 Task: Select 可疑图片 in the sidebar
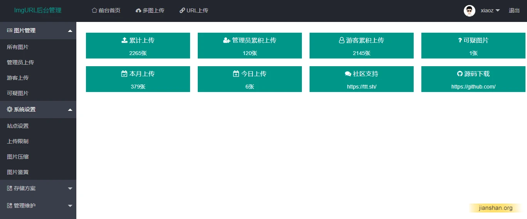click(x=18, y=93)
